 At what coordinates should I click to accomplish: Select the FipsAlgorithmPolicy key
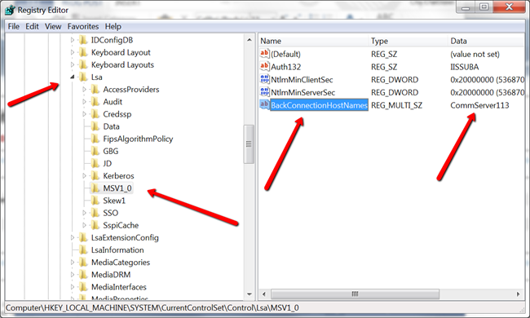[x=138, y=139]
